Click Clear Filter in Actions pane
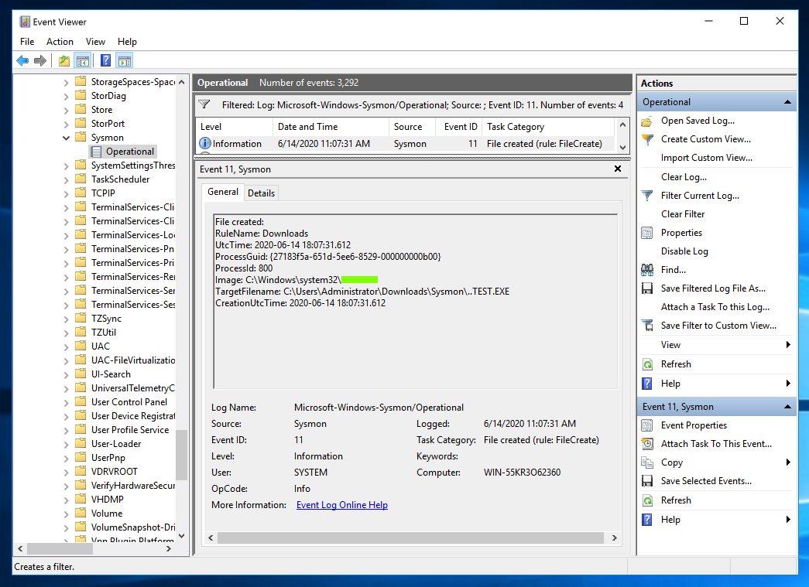Image resolution: width=809 pixels, height=587 pixels. [x=683, y=214]
